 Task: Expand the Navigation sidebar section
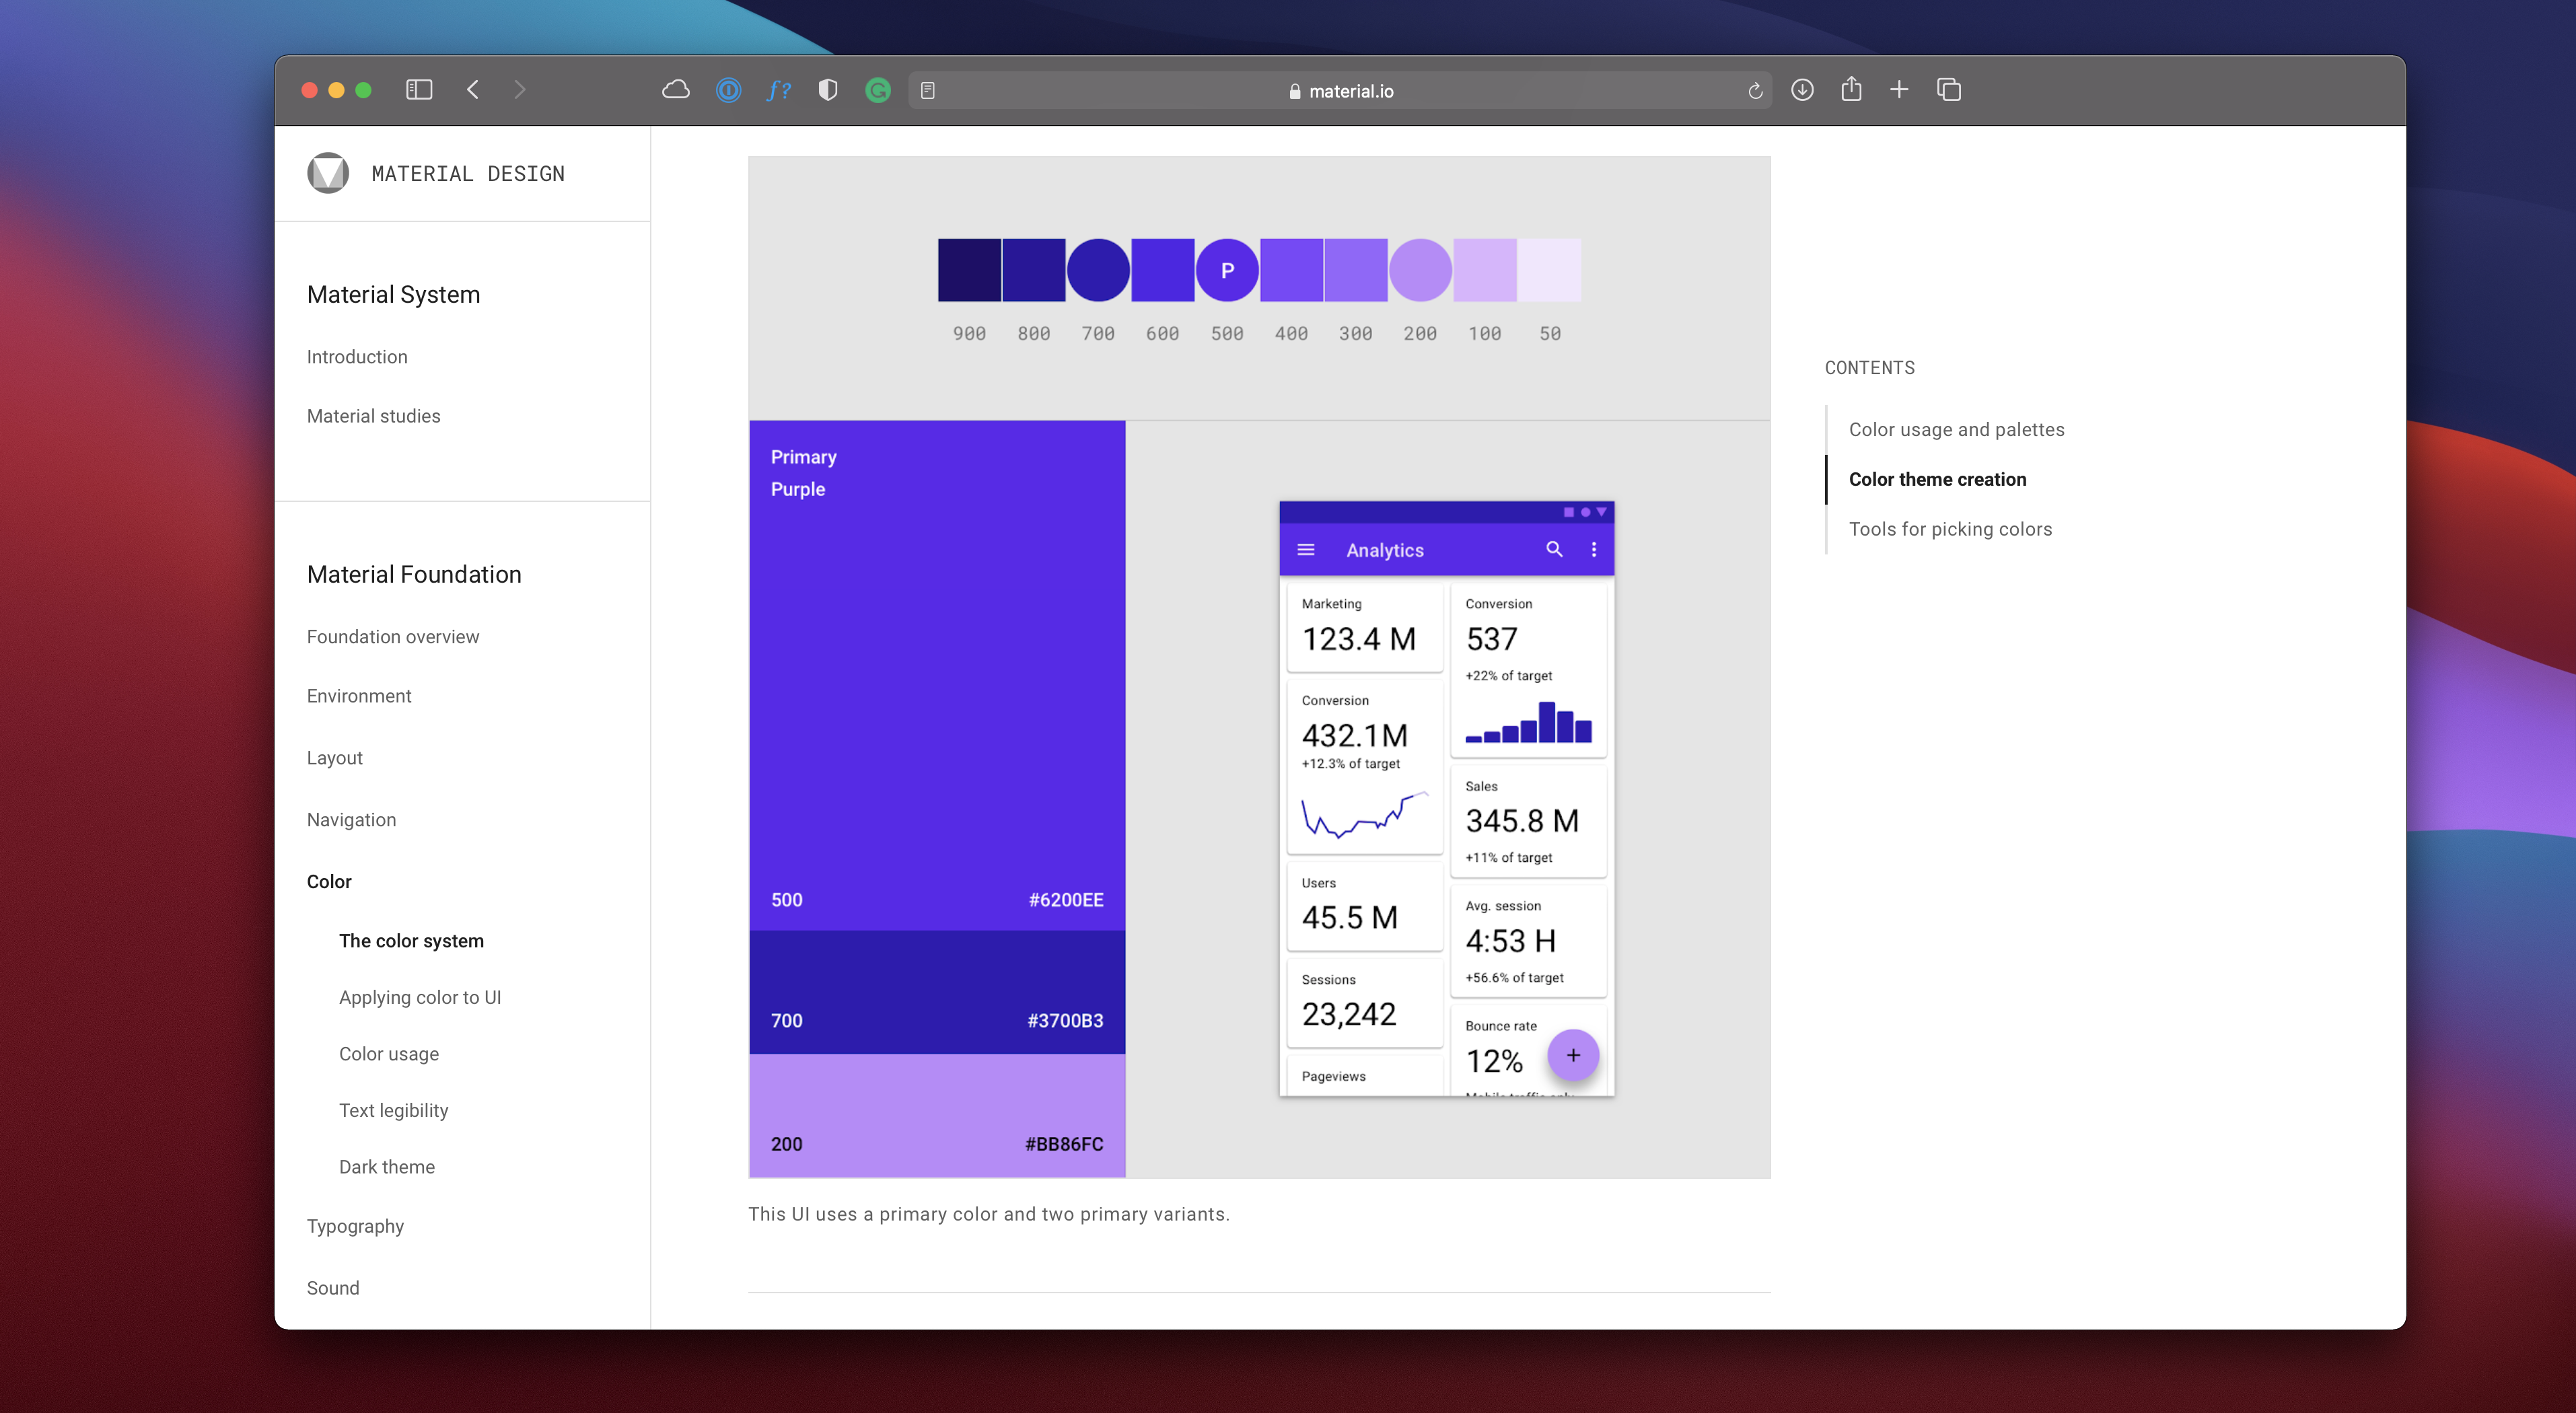tap(351, 819)
